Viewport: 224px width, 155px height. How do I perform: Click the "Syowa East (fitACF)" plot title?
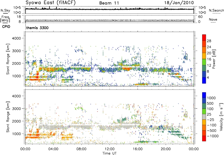pyautogui.click(x=50, y=3)
